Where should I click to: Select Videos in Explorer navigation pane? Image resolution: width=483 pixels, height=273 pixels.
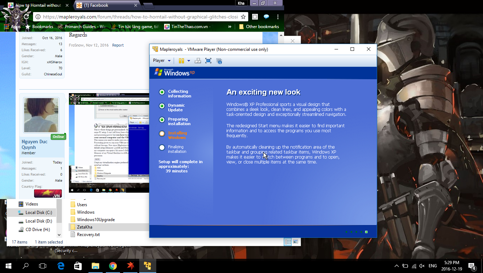[32, 204]
